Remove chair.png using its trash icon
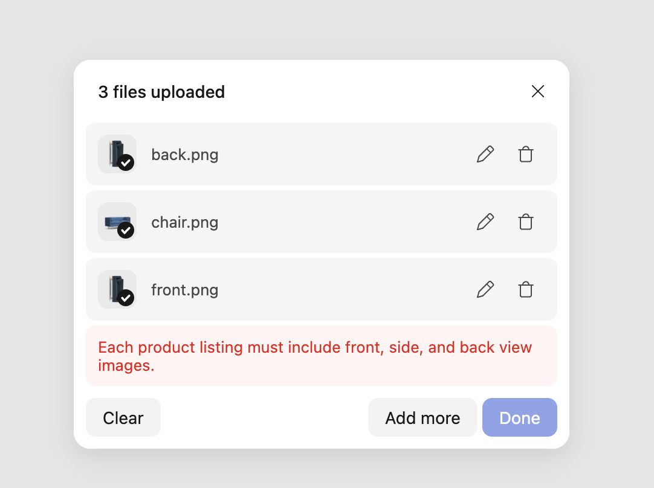The height and width of the screenshot is (488, 654). pyautogui.click(x=525, y=222)
